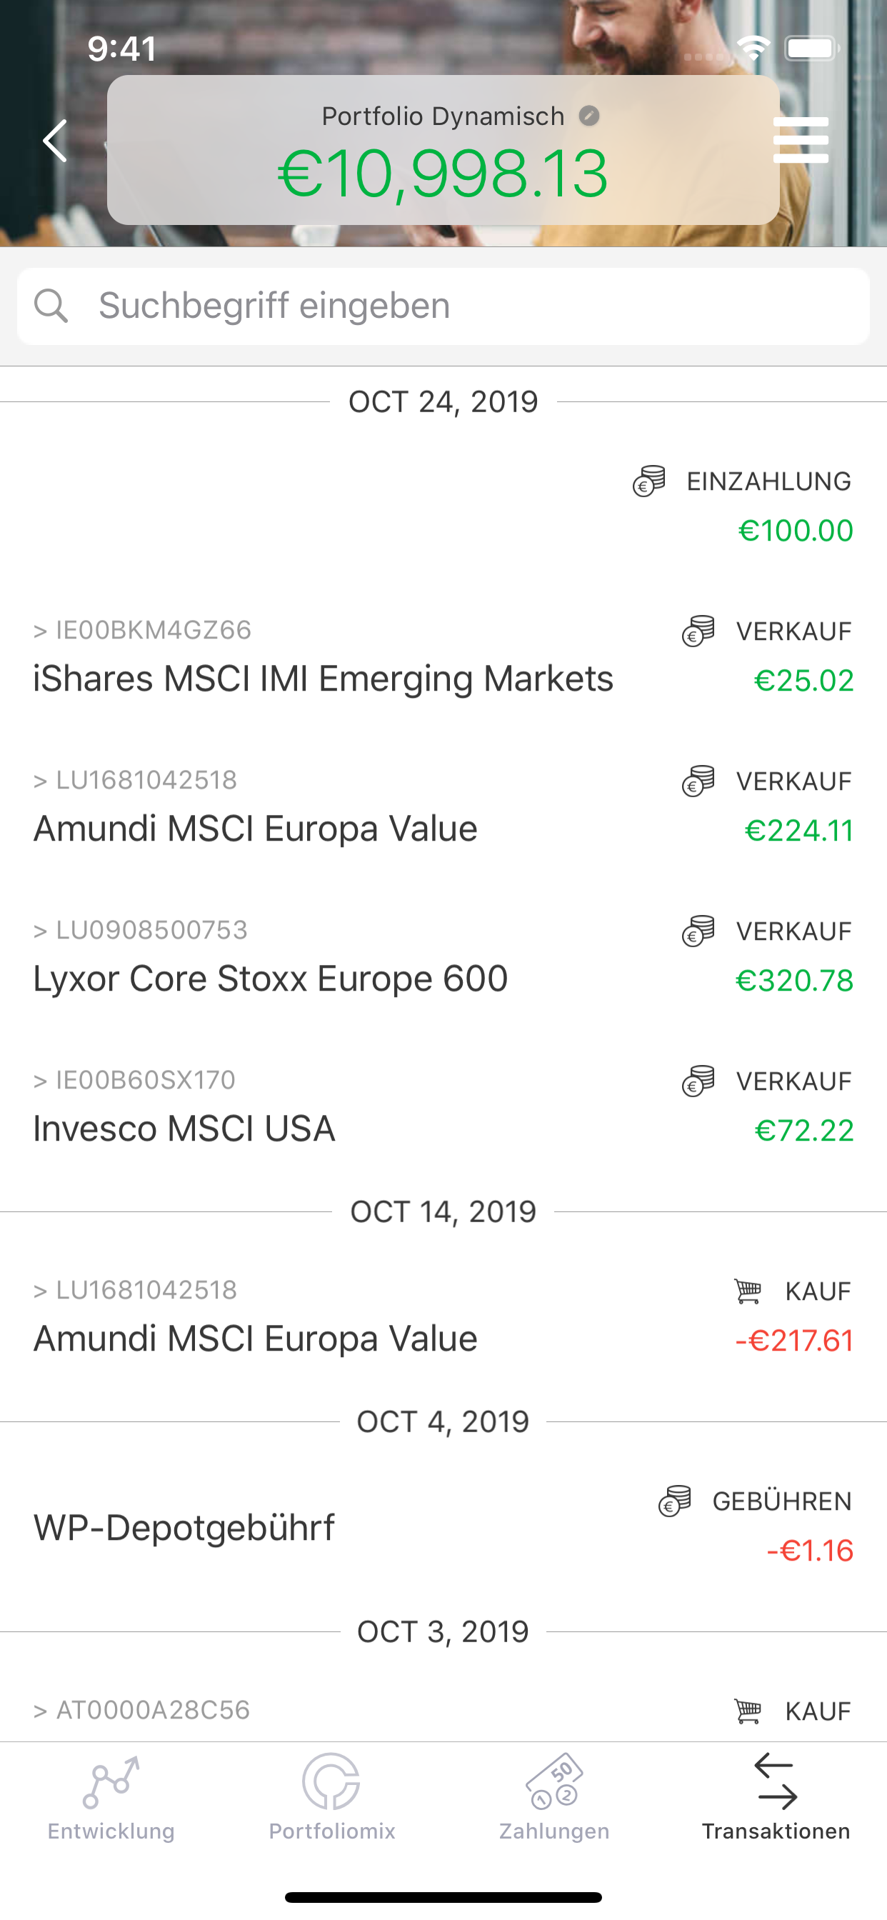Expand ISIN LU0908500753 details
The width and height of the screenshot is (887, 1920).
coord(140,929)
